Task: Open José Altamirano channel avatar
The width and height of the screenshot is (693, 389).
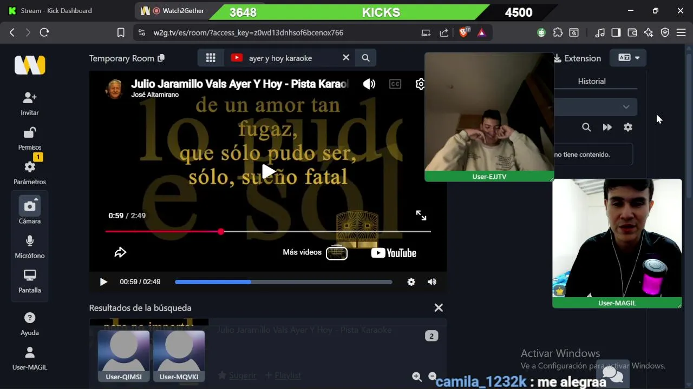Action: click(114, 89)
